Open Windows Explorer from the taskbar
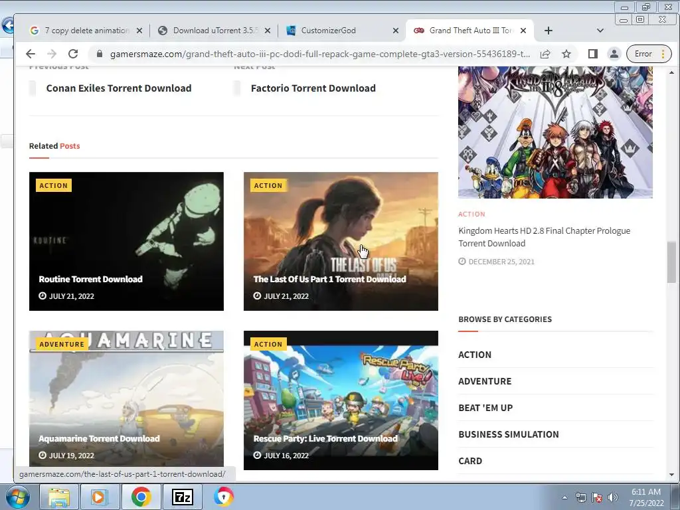The image size is (680, 510). [58, 497]
